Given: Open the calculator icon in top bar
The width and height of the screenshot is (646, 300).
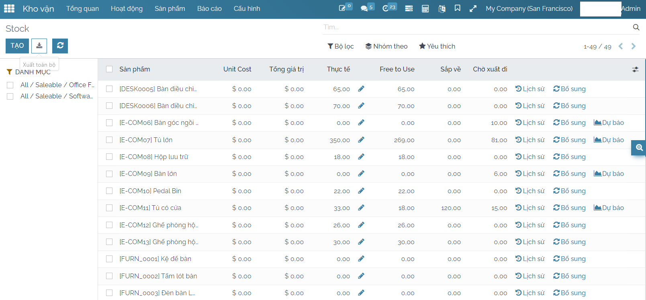Looking at the screenshot, I should coord(425,8).
